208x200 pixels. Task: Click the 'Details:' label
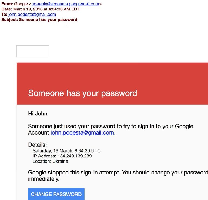point(37,145)
